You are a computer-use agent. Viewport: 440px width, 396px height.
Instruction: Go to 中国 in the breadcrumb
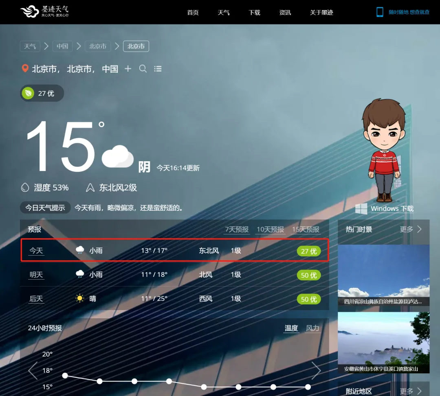pos(62,46)
